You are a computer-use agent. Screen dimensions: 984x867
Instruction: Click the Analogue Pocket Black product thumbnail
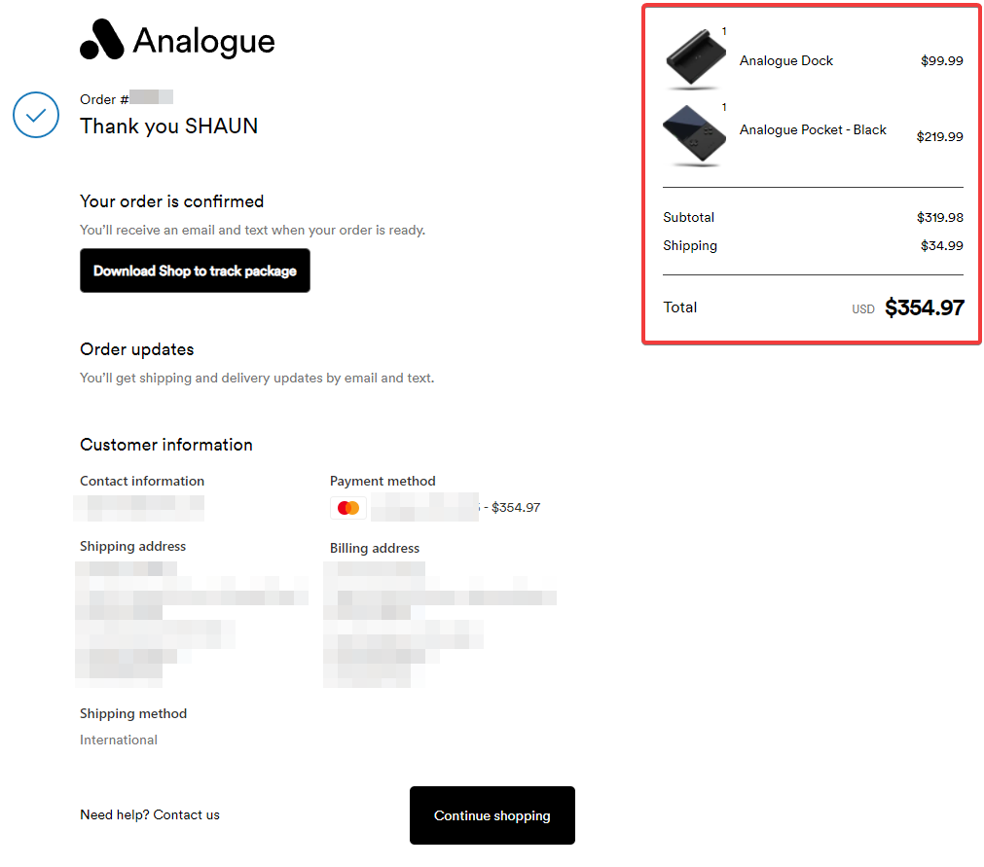coord(695,135)
